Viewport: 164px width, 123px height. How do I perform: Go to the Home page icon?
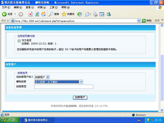[x=44, y=14]
